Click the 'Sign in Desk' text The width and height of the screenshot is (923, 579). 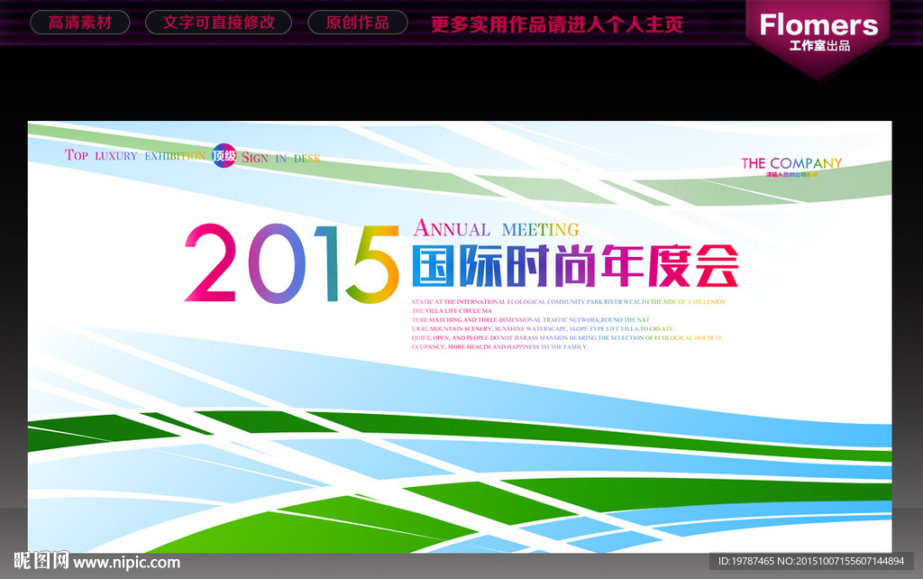click(x=281, y=157)
